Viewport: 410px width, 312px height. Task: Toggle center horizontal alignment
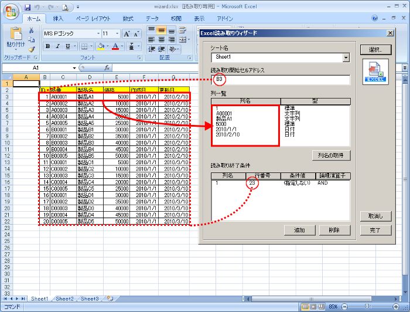[162, 40]
